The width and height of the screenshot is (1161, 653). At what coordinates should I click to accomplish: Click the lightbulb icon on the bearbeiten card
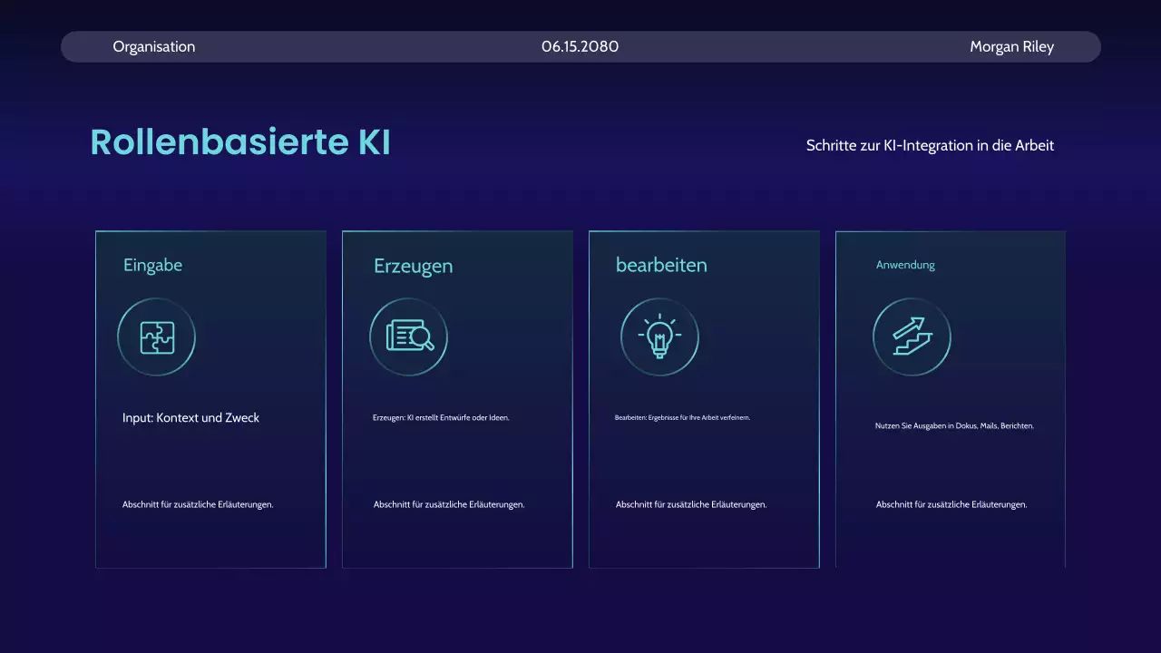click(x=659, y=336)
